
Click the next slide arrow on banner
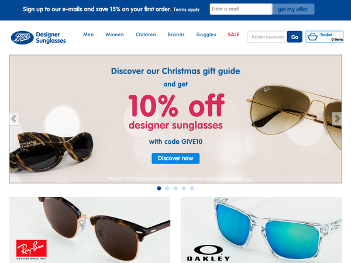(337, 119)
